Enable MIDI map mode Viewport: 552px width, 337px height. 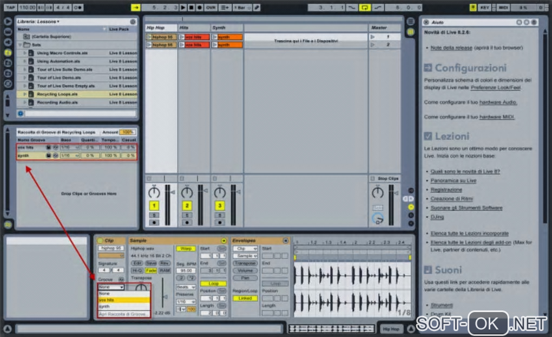(x=503, y=7)
